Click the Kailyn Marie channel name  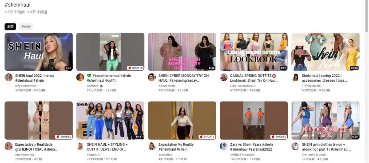point(167,86)
